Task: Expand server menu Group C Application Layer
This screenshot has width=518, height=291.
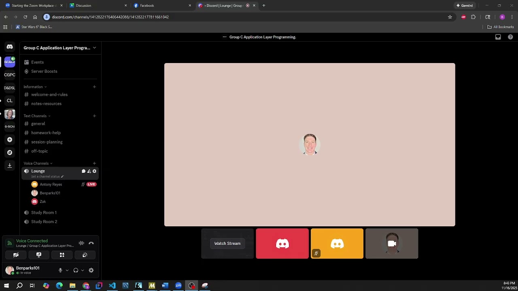Action: coord(60,48)
